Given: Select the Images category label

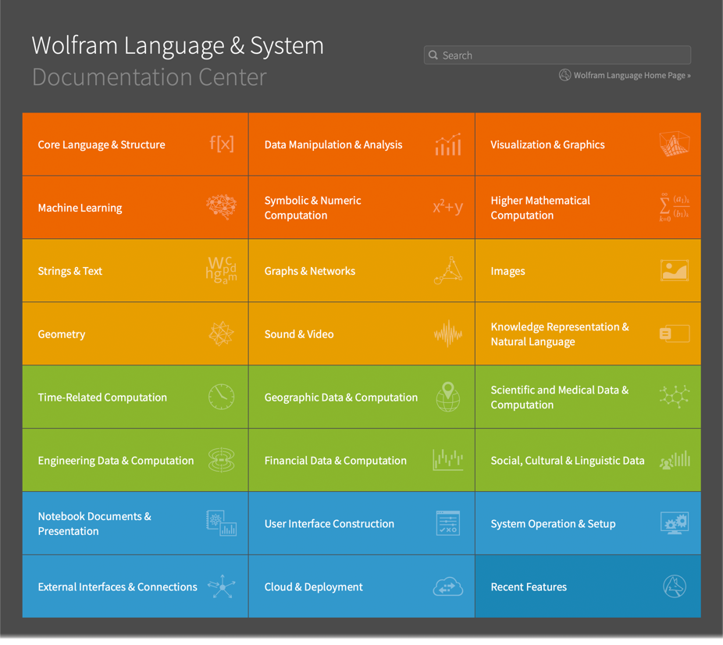Looking at the screenshot, I should point(508,271).
